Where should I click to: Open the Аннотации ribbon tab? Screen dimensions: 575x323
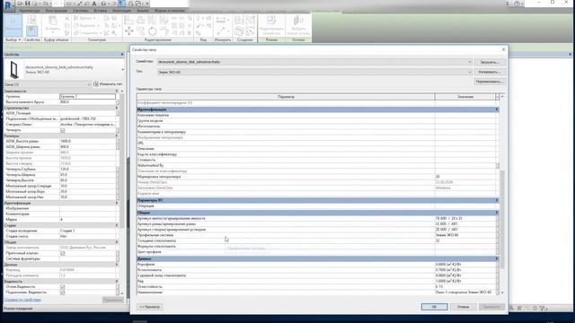pos(121,11)
